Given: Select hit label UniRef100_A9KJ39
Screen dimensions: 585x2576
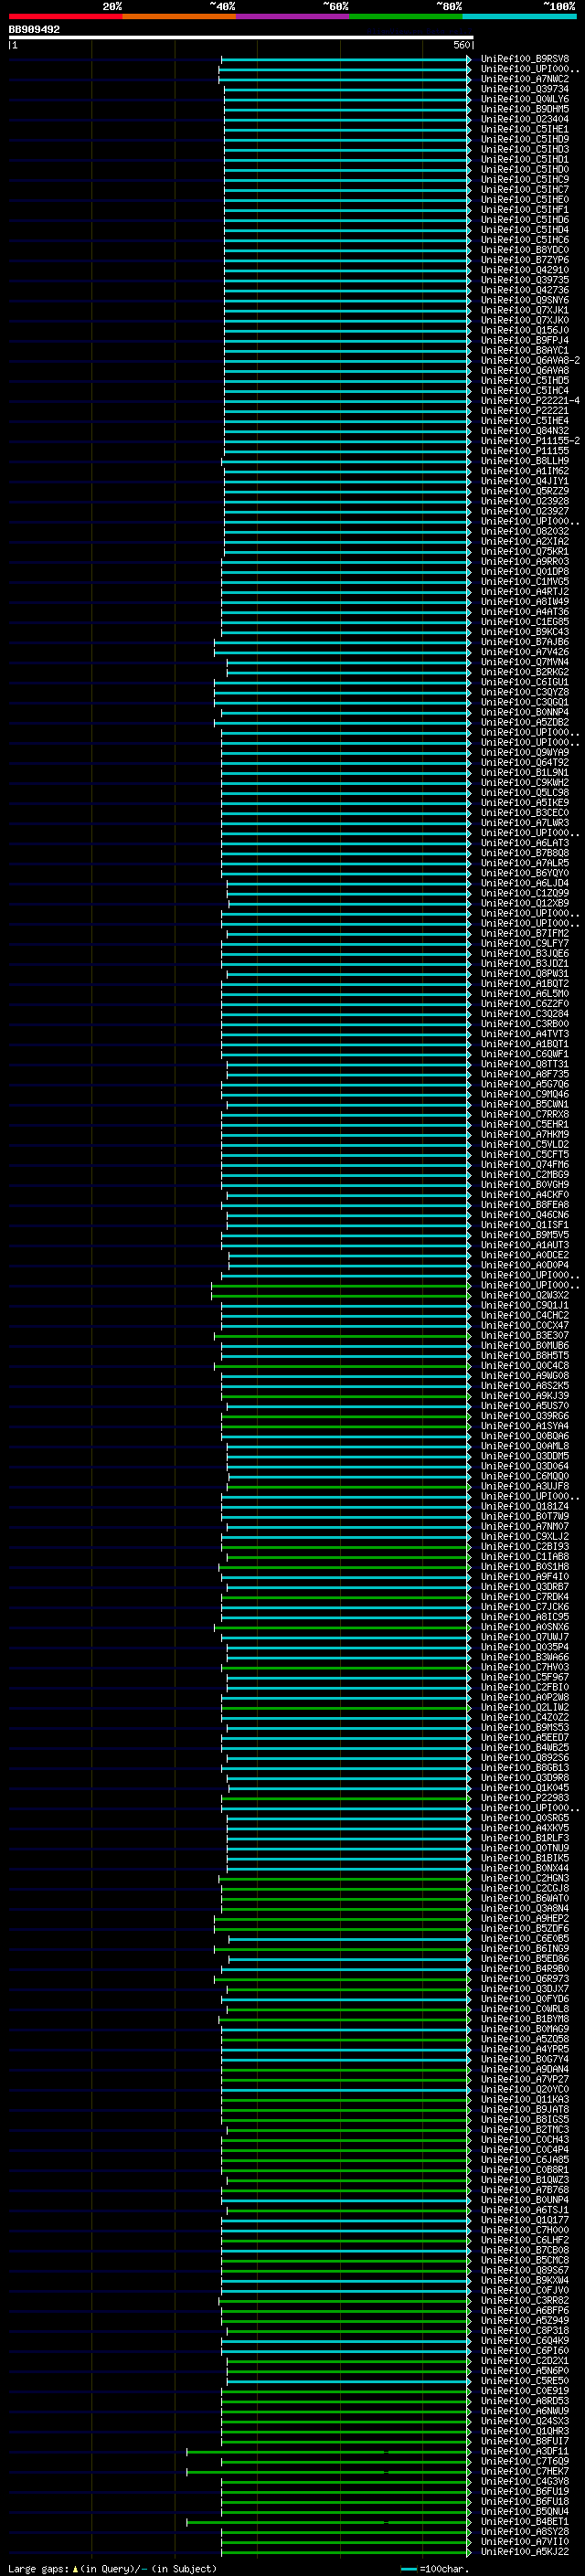Looking at the screenshot, I should (524, 1395).
